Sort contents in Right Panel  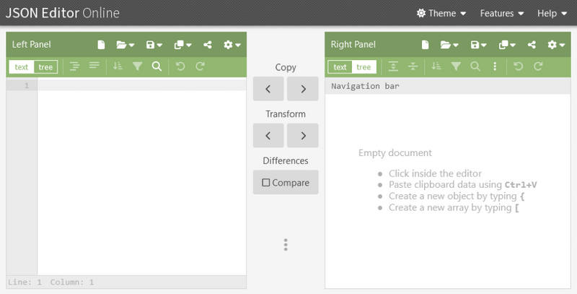pos(436,66)
